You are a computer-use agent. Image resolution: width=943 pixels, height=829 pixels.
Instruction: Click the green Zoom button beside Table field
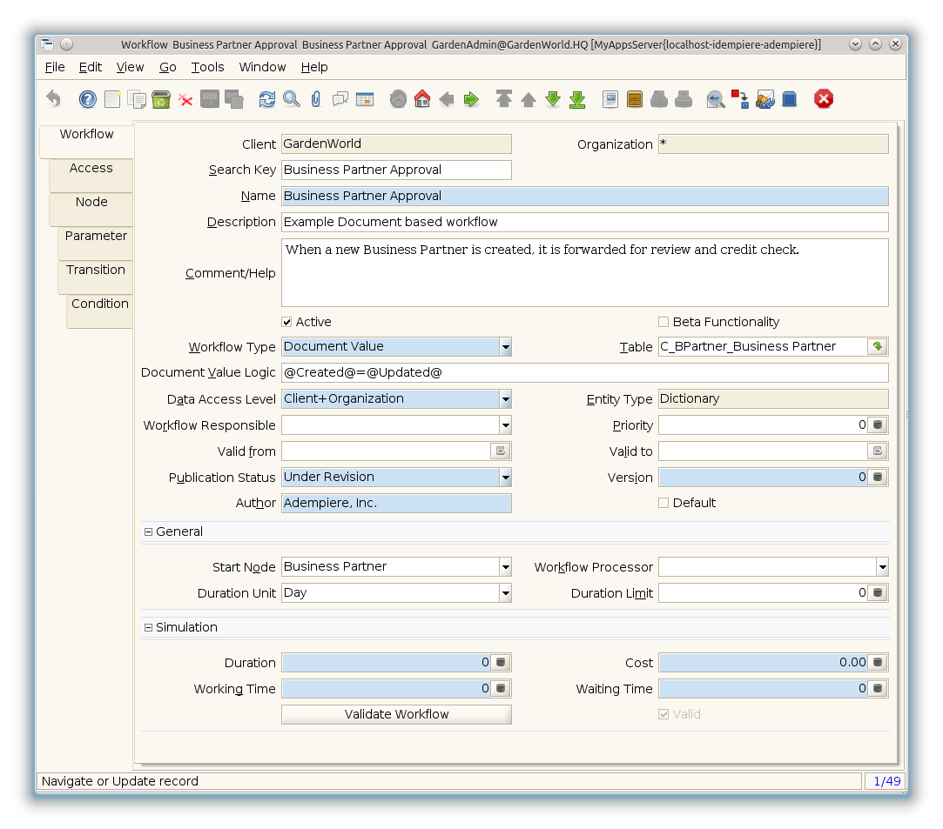point(878,346)
